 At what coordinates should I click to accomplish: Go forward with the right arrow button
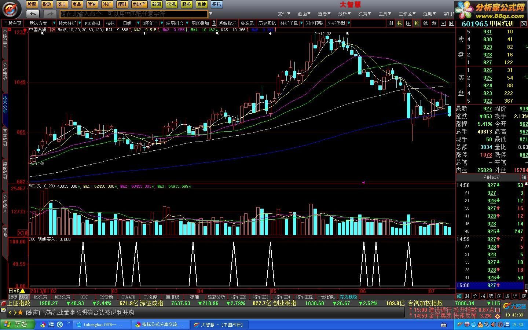coord(49,14)
